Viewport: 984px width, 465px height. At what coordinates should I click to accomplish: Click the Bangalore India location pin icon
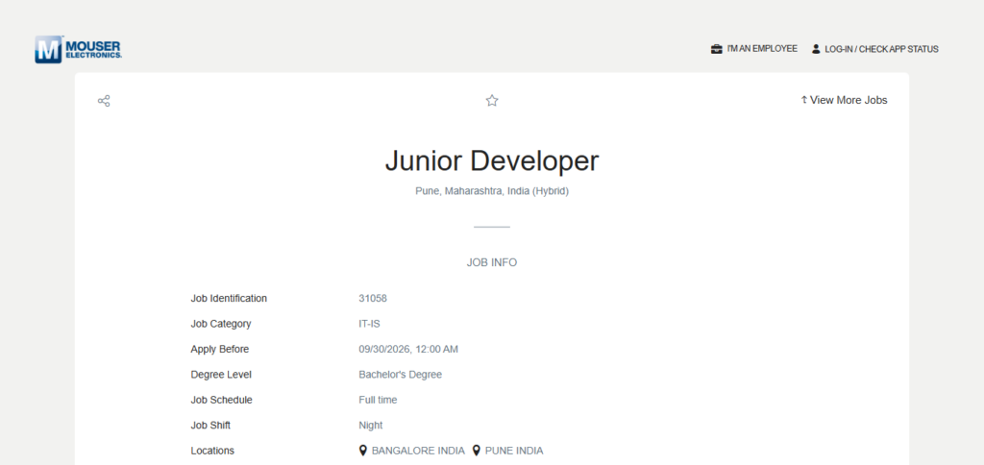[362, 451]
